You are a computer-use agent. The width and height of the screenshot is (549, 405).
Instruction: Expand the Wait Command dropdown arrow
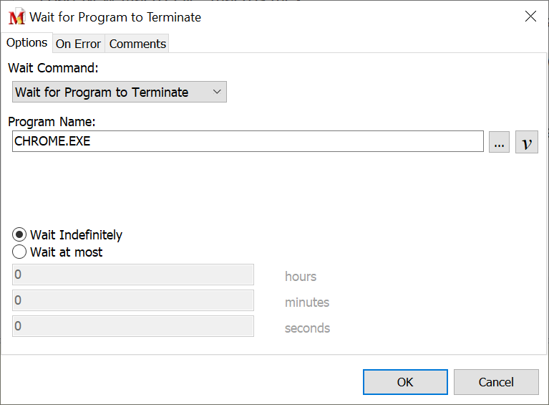pos(217,92)
